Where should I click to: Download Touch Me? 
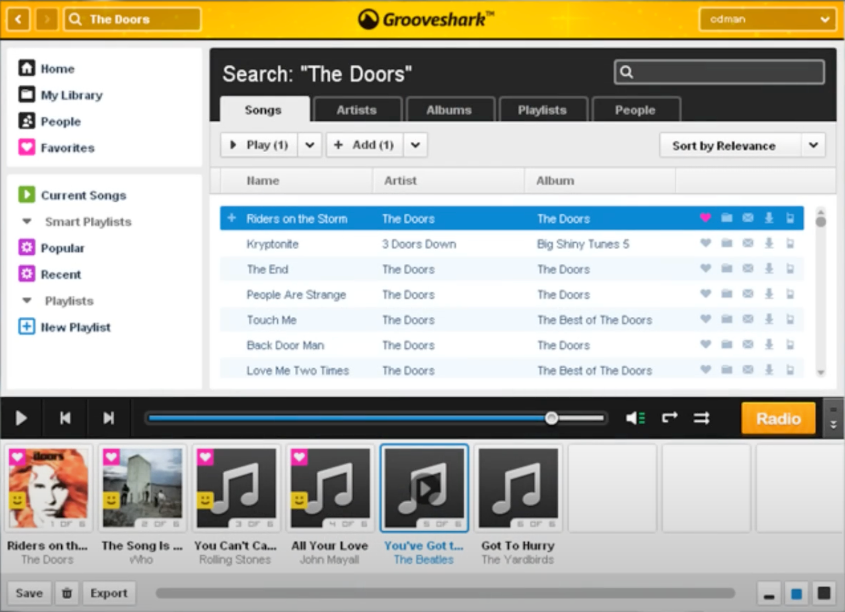[769, 320]
